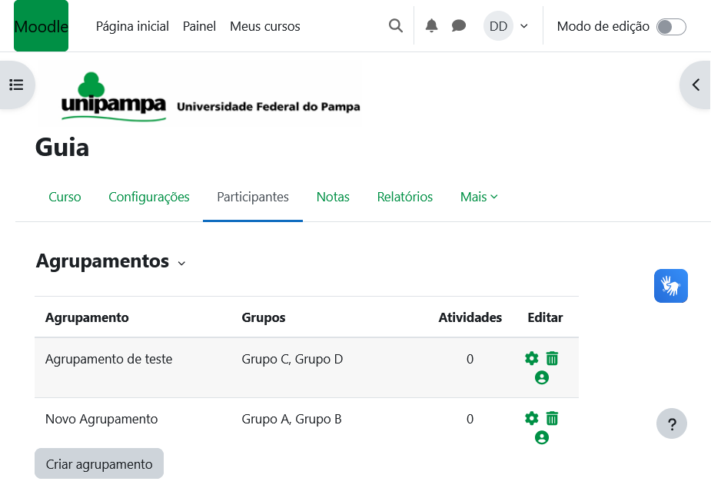Open the course index drawer icon
The width and height of the screenshot is (711, 488).
click(16, 85)
